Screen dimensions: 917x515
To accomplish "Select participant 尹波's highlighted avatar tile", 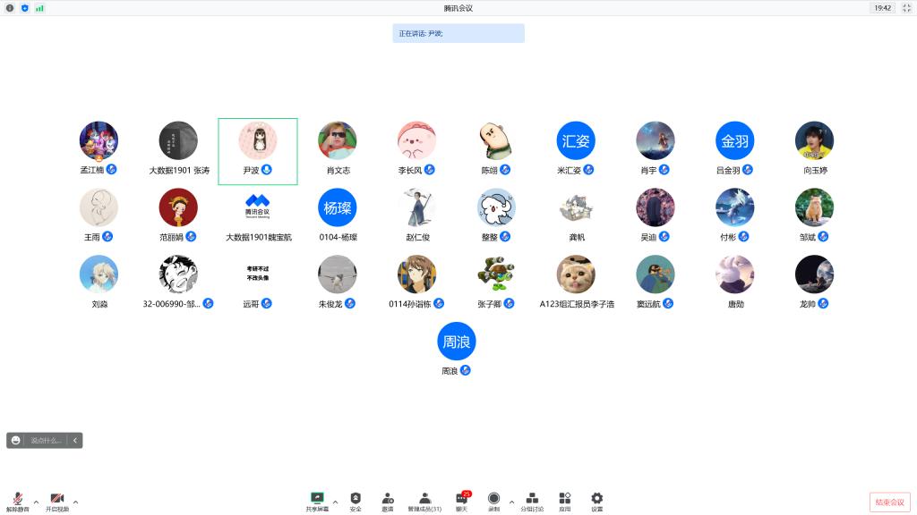I will point(258,150).
